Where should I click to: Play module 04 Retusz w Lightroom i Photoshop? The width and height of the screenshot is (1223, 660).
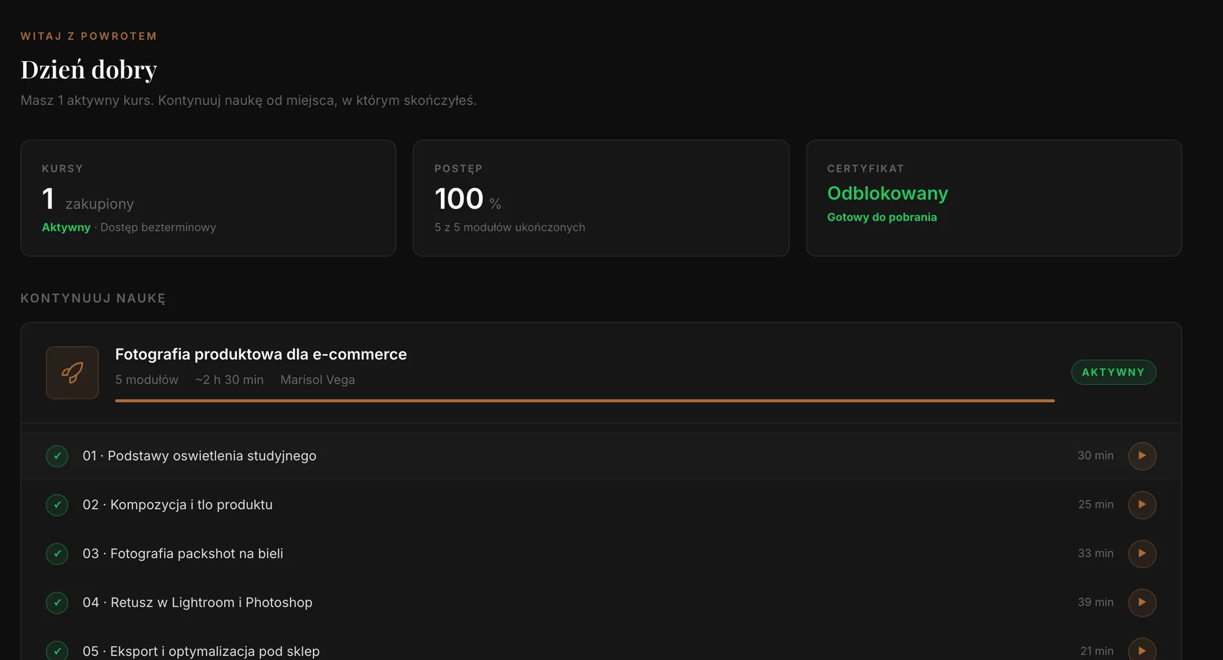[x=1142, y=602]
